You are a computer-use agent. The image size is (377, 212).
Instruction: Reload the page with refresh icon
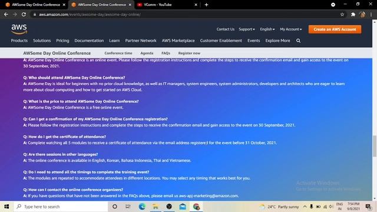coord(24,14)
